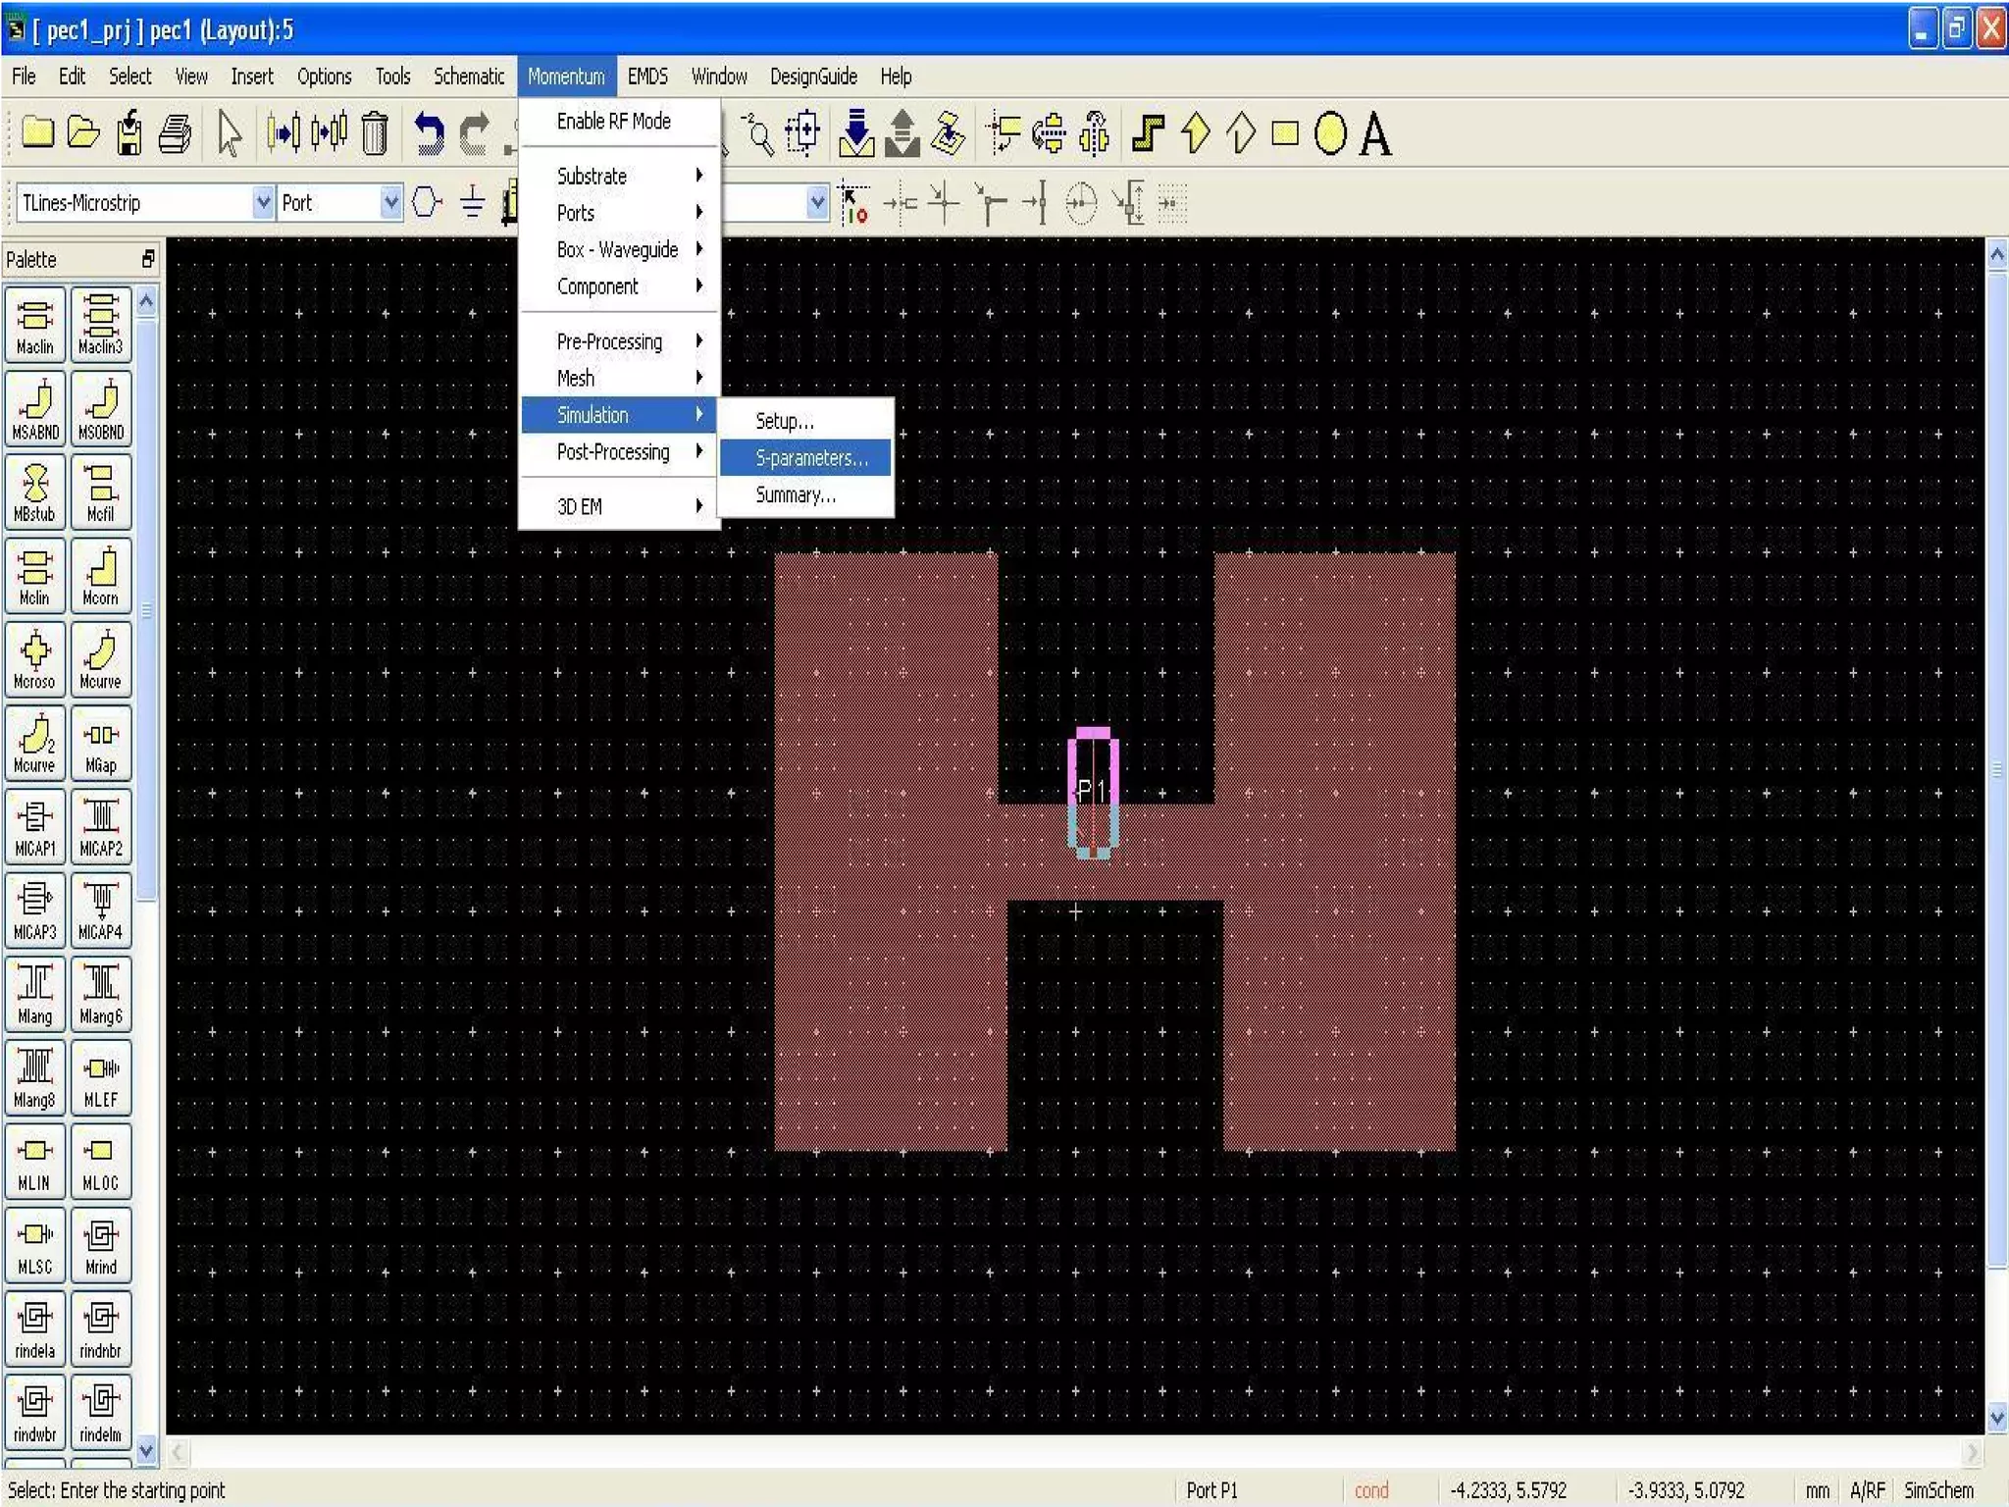This screenshot has width=2009, height=1507.
Task: Pick the MICAP1 capacitor palette icon
Action: 35,827
